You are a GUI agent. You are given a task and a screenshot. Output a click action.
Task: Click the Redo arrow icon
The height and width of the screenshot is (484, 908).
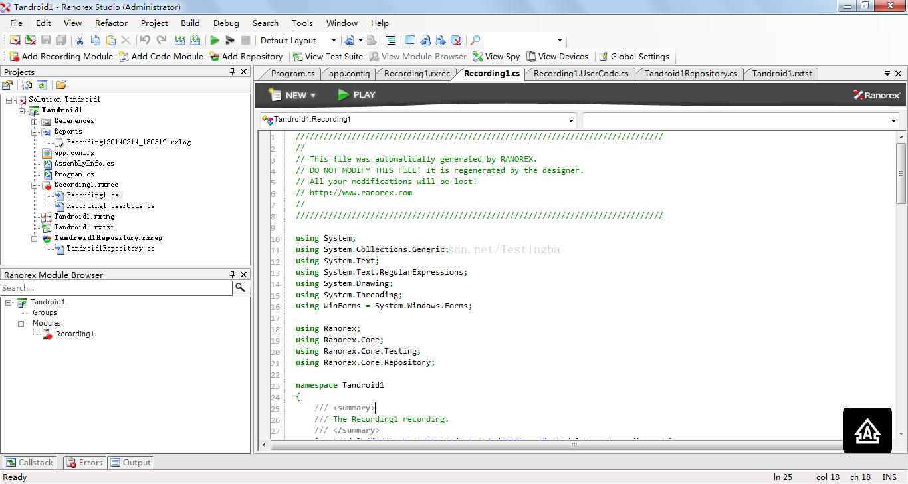pyautogui.click(x=162, y=40)
